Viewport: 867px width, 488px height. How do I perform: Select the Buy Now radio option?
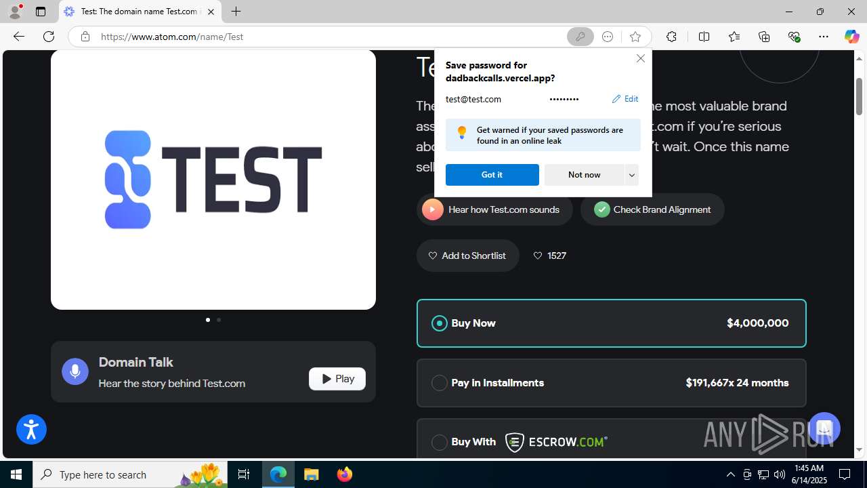pos(440,323)
